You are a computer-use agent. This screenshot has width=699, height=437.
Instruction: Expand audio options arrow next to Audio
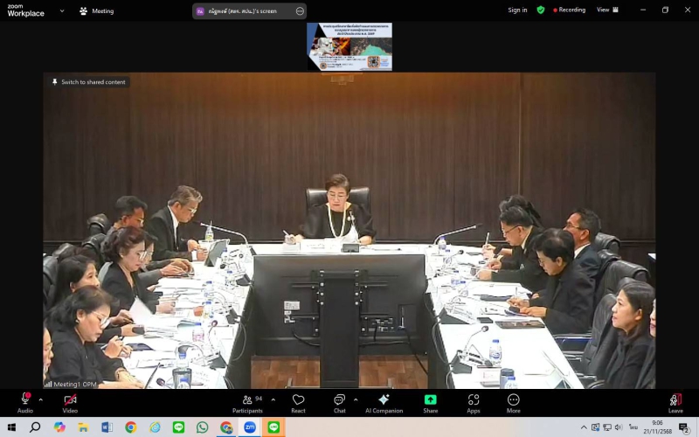(x=41, y=399)
